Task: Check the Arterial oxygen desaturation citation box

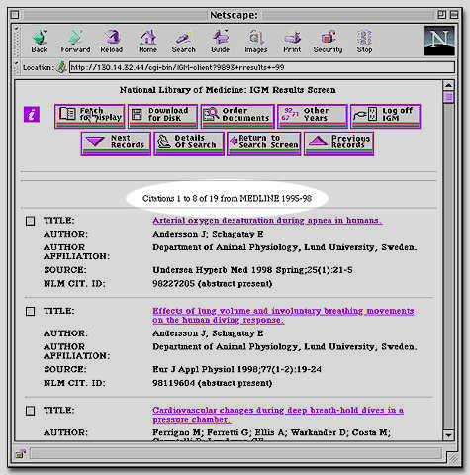Action: click(30, 221)
